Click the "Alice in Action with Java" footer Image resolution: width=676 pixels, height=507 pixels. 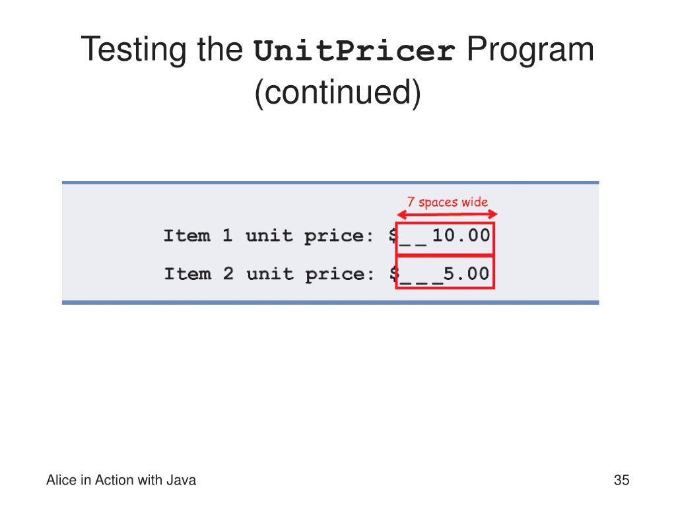pos(121,480)
